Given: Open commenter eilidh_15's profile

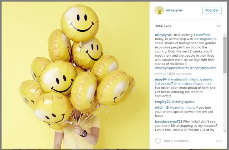Looking at the screenshot, I should click(x=162, y=108).
